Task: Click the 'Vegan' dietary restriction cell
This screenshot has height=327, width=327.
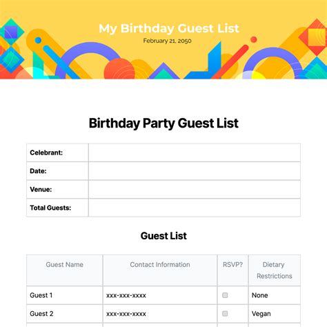Action: click(x=275, y=314)
